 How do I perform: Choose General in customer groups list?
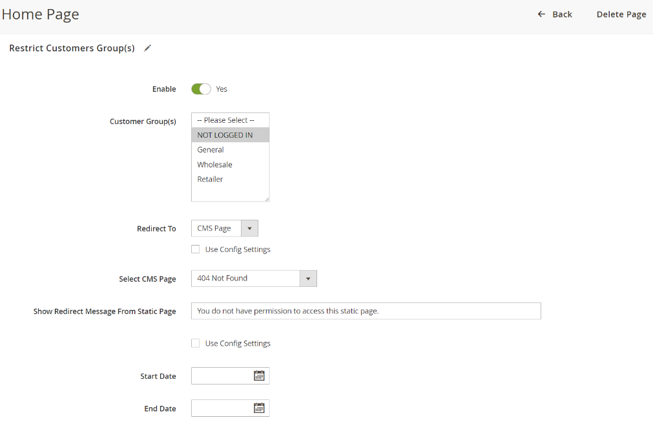tap(211, 150)
